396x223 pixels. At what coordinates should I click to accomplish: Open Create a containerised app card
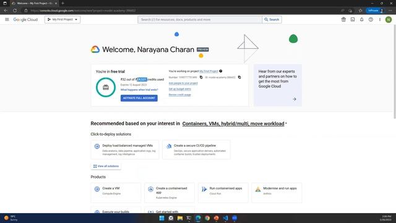coord(170,193)
